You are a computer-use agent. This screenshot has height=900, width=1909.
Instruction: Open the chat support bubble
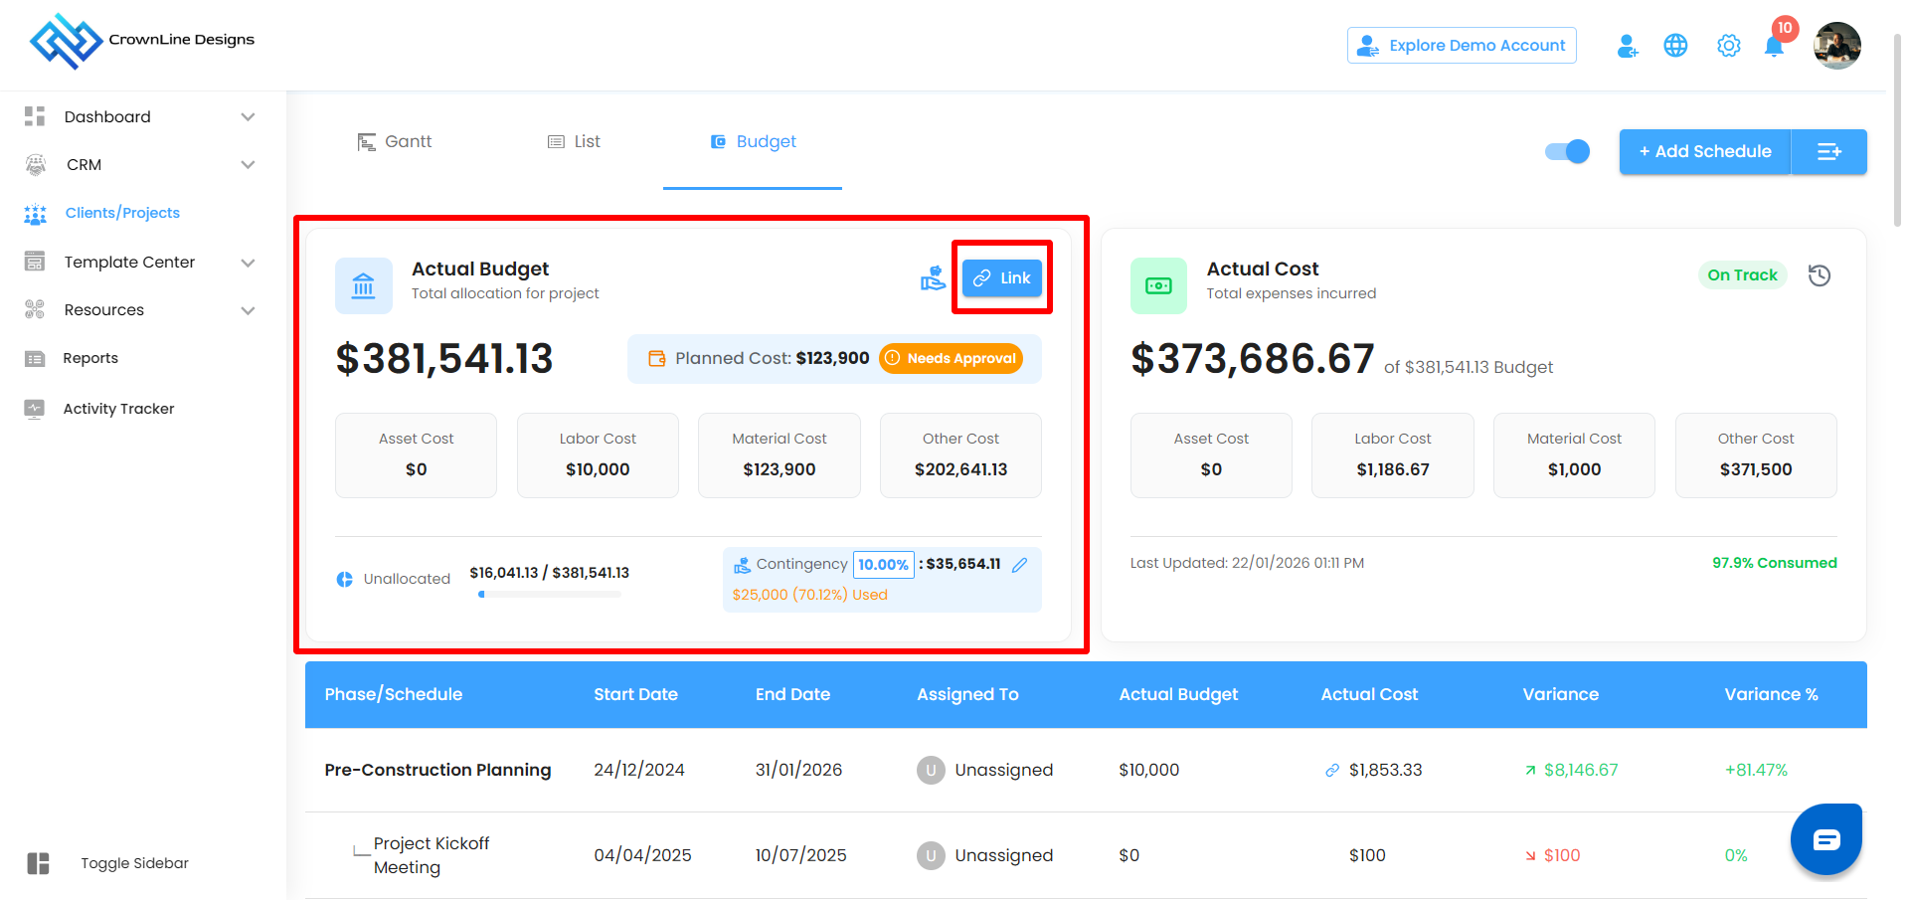(1826, 839)
